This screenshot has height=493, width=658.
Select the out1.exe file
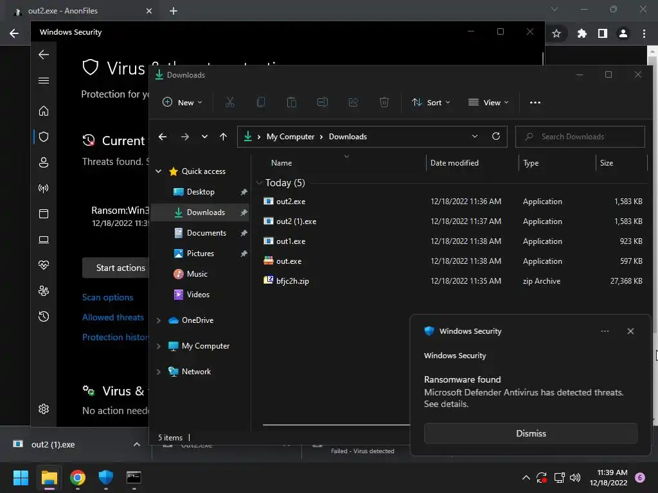pyautogui.click(x=291, y=241)
